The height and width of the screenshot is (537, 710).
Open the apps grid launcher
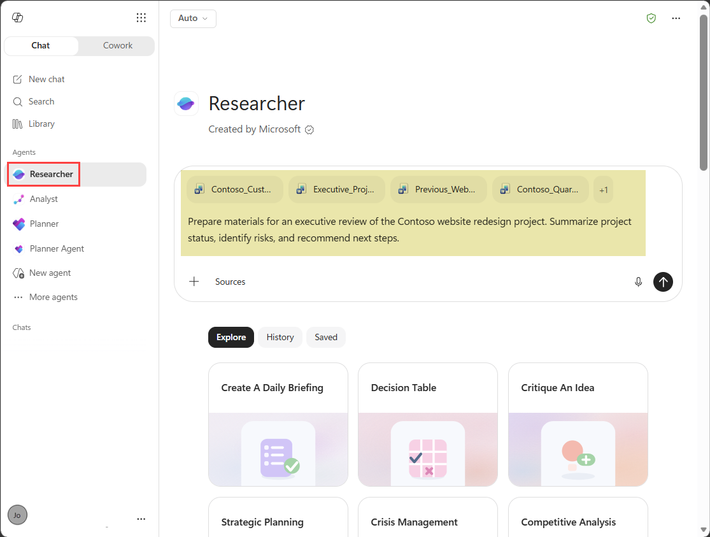141,18
